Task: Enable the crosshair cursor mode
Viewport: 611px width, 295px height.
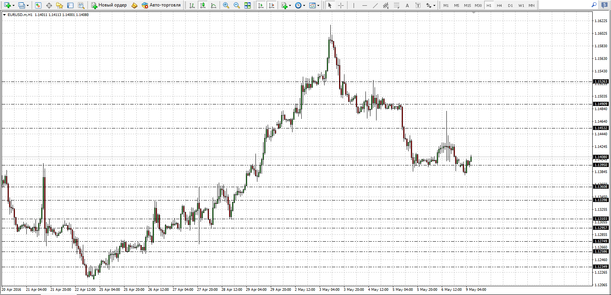Action: (x=341, y=5)
